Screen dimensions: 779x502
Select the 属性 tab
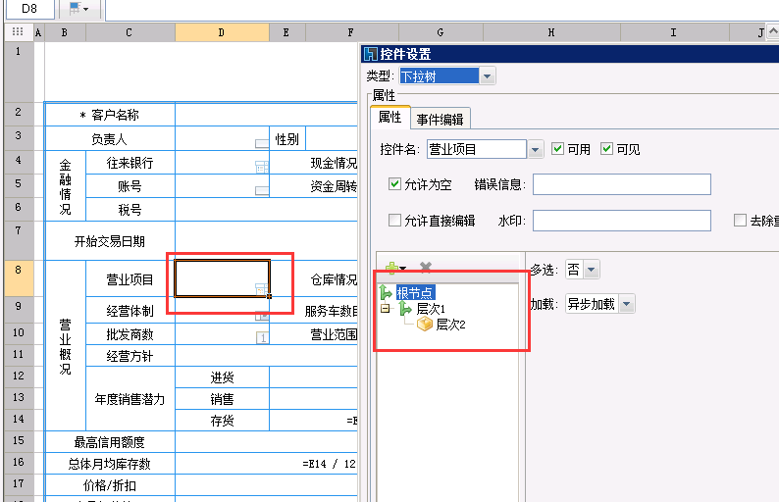point(390,118)
